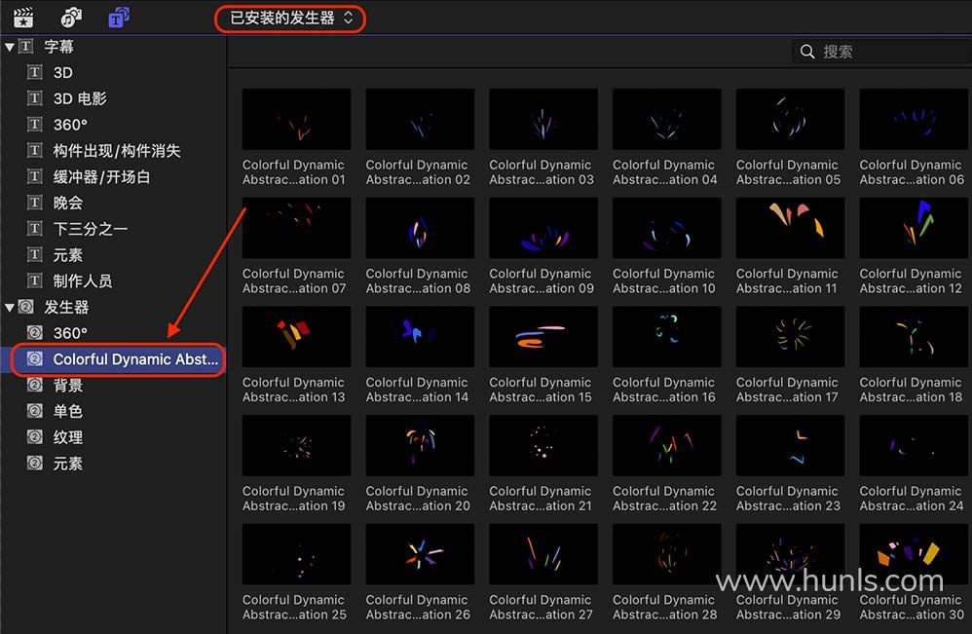The height and width of the screenshot is (634, 972).
Task: Select animation 11 generator thumbnail
Action: coord(790,228)
